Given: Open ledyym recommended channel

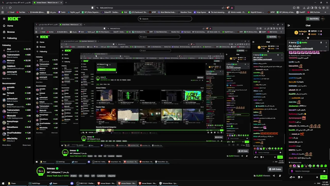Looking at the screenshot, I should (x=16, y=105).
